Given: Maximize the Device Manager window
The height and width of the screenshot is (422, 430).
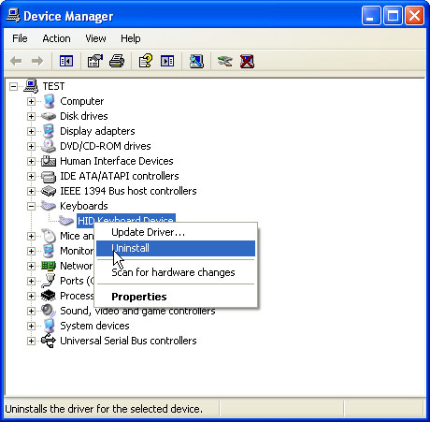Looking at the screenshot, I should tap(393, 15).
